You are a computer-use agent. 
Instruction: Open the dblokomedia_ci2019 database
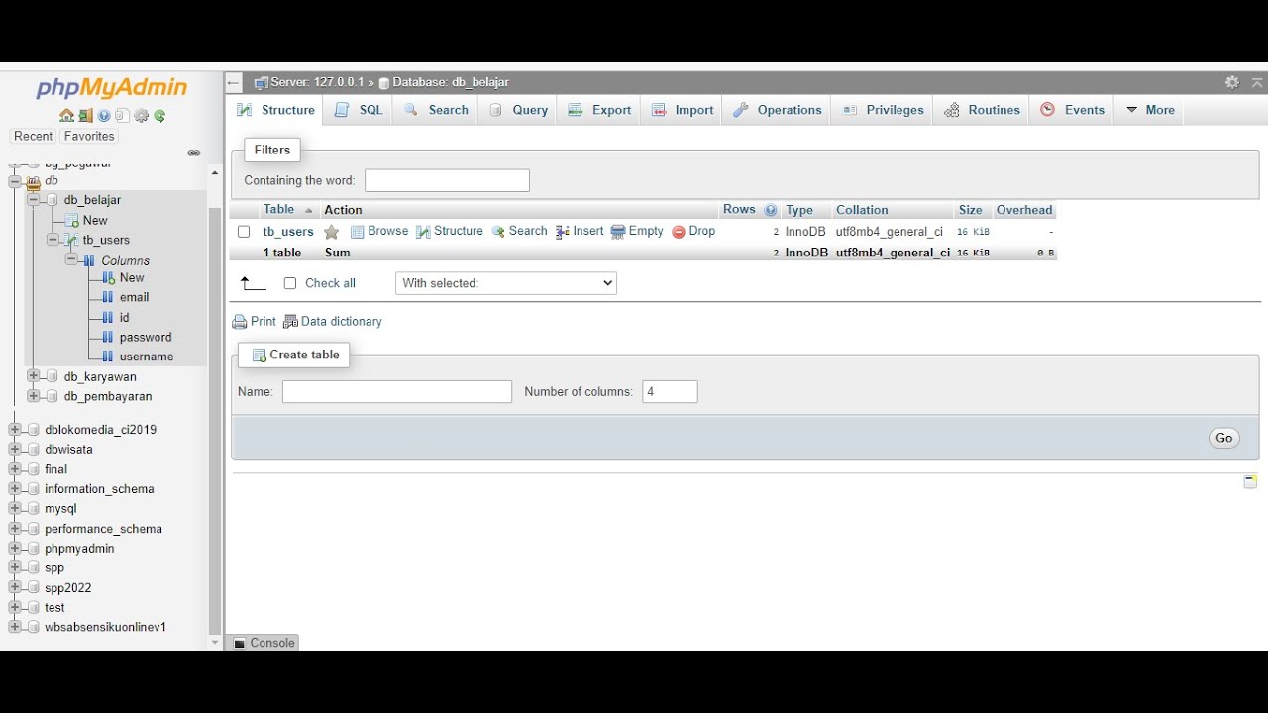click(100, 430)
